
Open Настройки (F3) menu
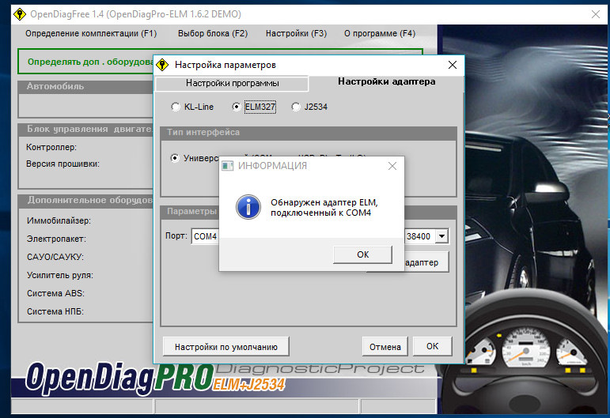click(x=296, y=33)
